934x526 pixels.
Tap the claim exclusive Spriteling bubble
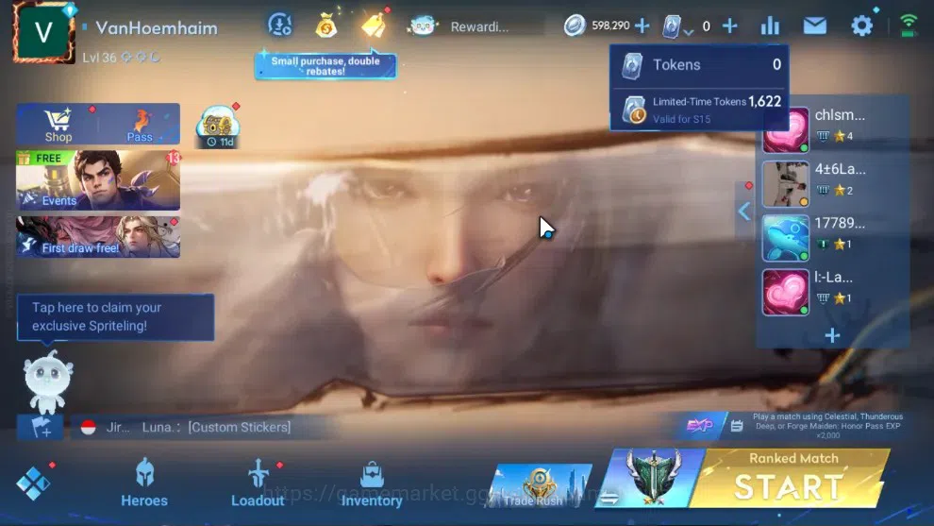pos(115,316)
